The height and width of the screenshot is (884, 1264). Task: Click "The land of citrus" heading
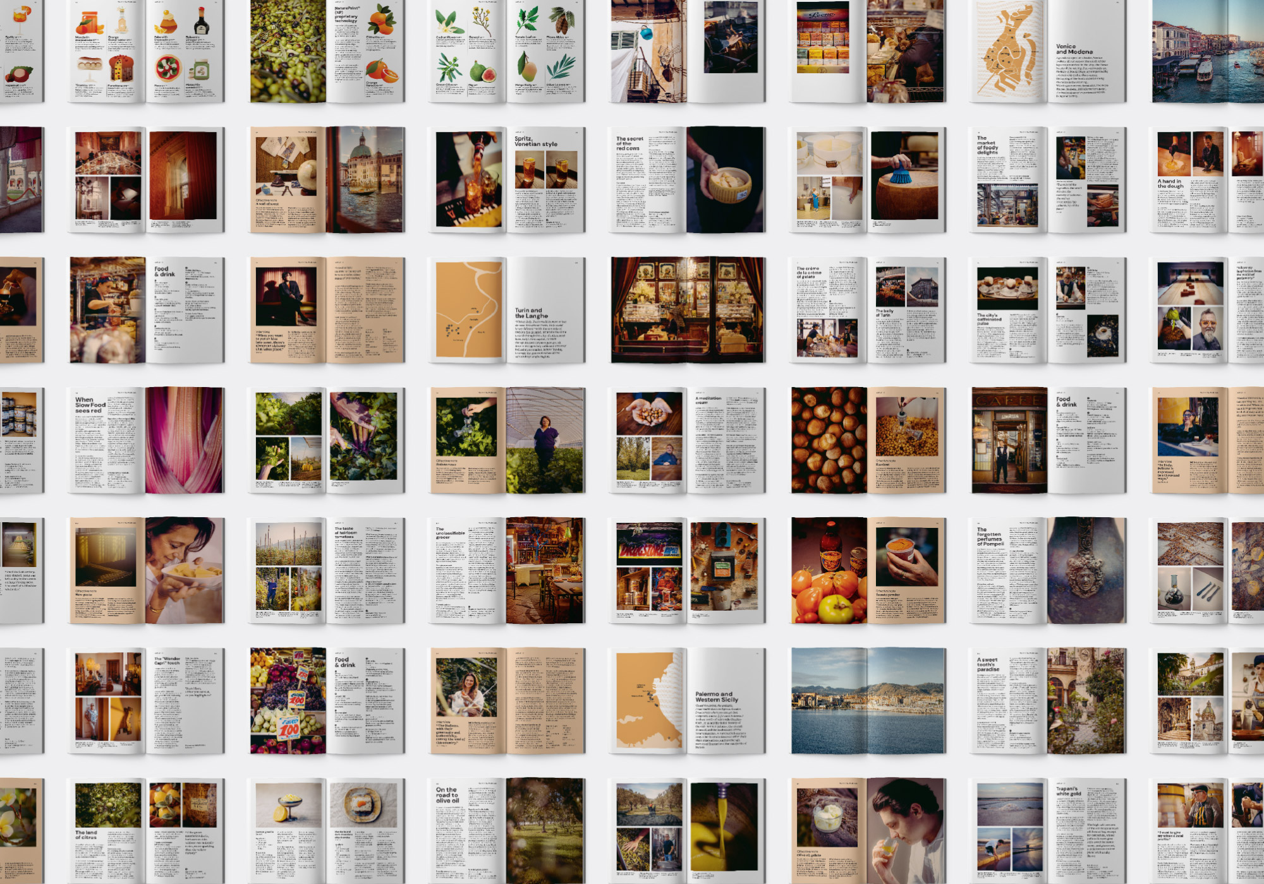click(86, 835)
